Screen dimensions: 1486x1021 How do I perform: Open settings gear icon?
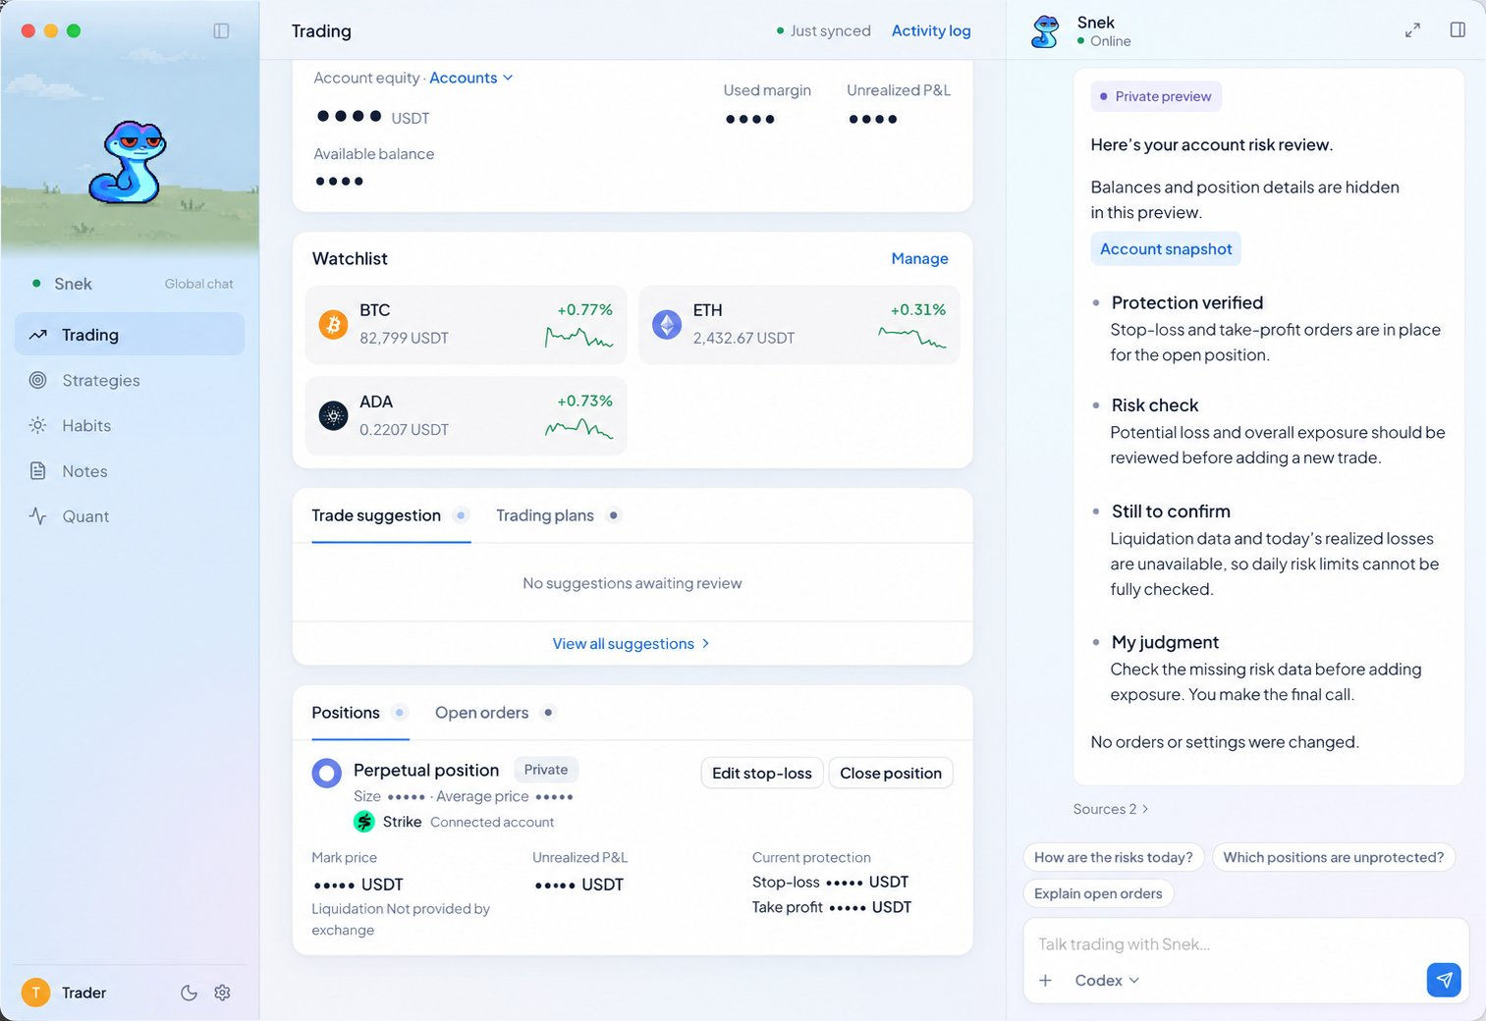tap(222, 993)
